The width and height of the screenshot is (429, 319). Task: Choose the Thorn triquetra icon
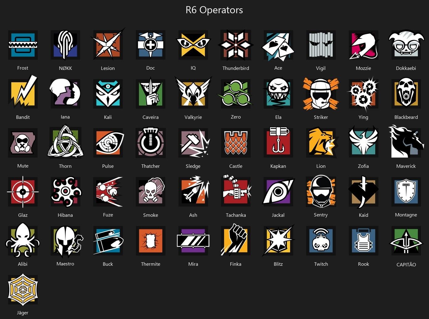pos(65,142)
